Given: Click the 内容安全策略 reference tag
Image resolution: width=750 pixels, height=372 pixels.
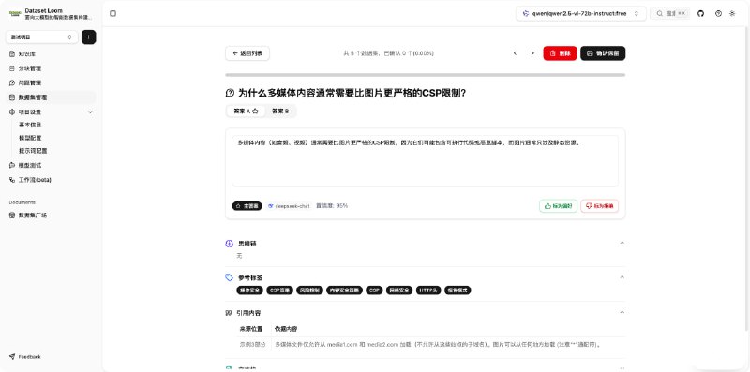Looking at the screenshot, I should (x=344, y=290).
